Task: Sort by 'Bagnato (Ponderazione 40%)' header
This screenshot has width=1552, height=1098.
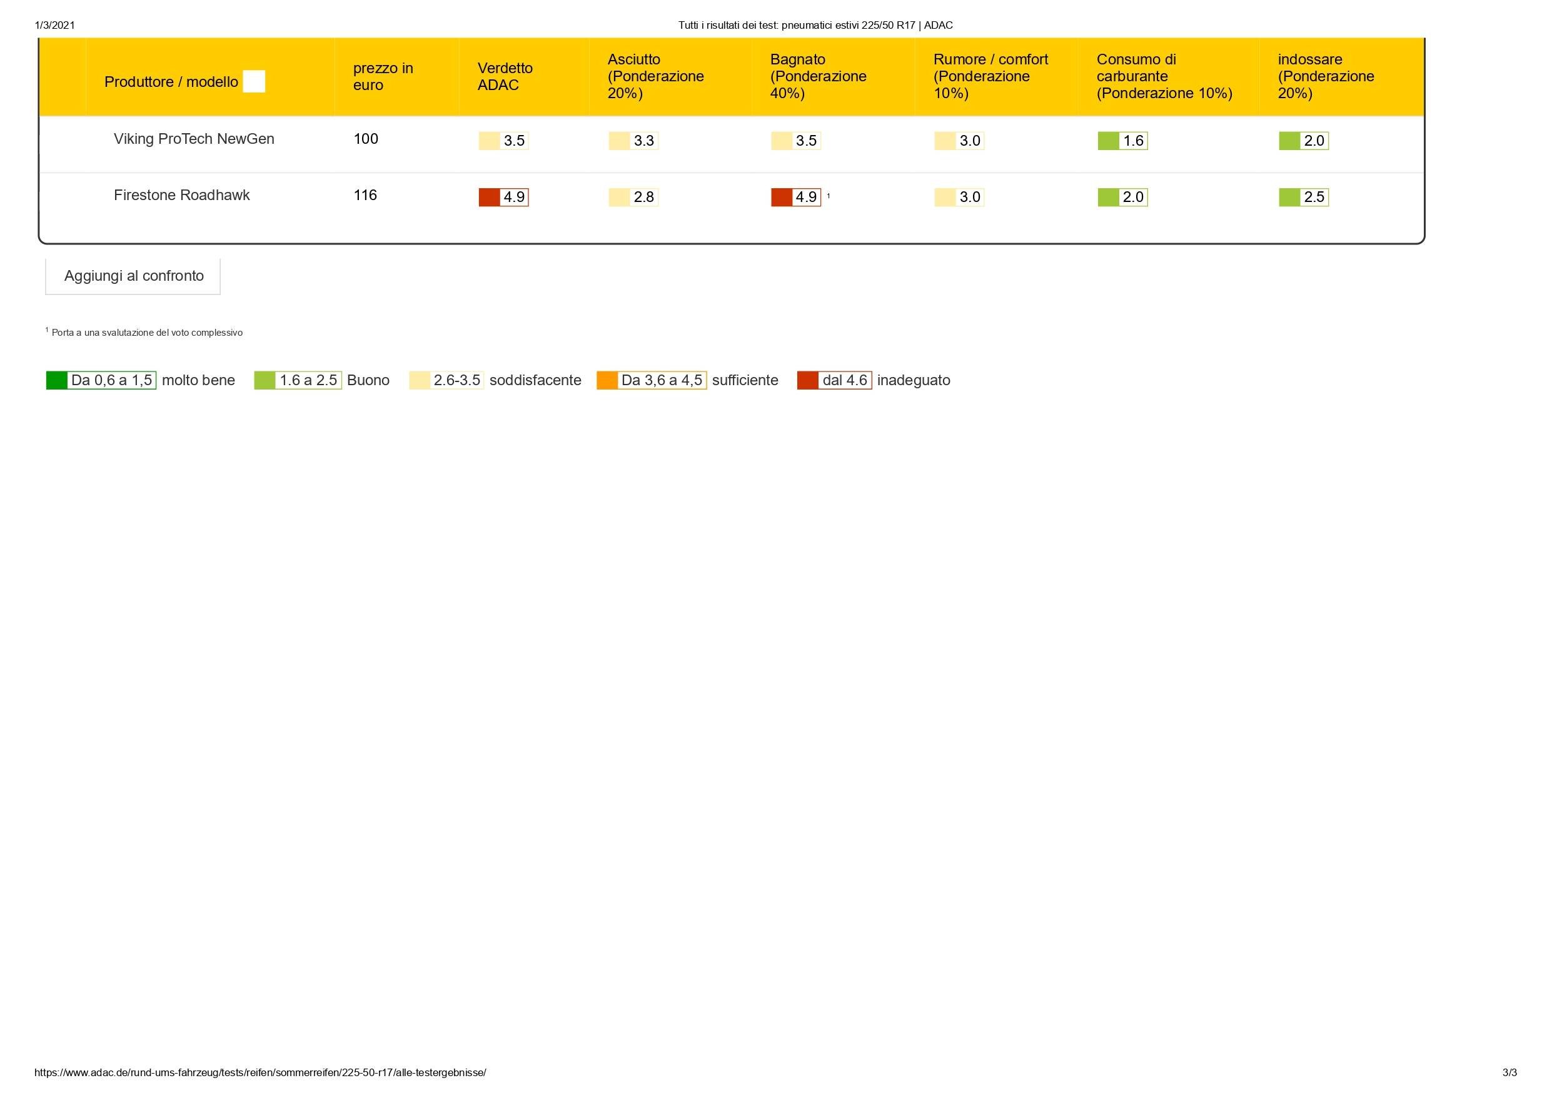Action: pos(817,76)
